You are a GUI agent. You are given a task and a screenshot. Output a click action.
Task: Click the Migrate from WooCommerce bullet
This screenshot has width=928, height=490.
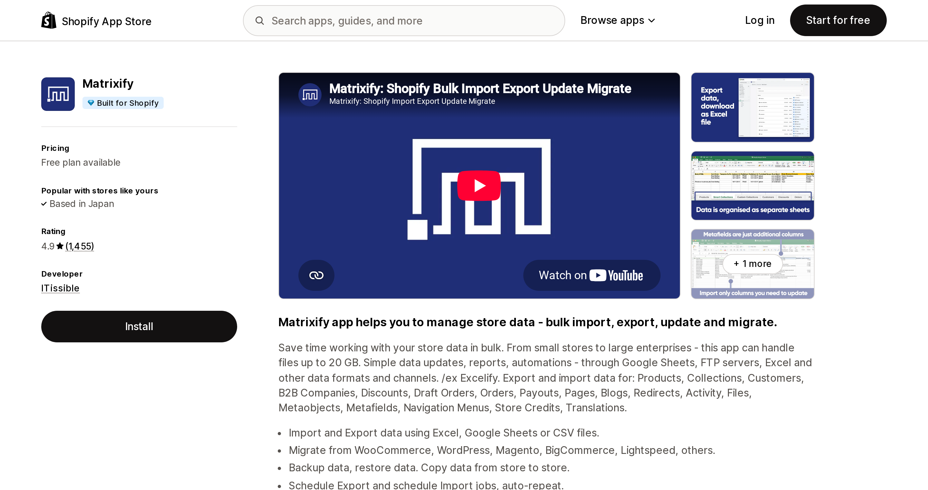(502, 450)
